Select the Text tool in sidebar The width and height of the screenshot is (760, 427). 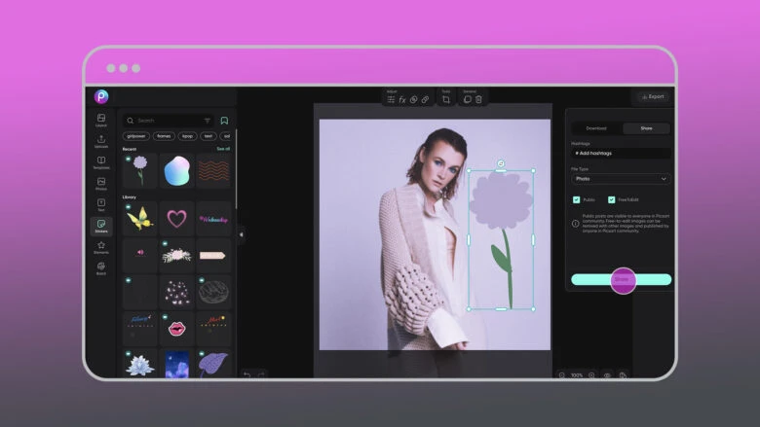[x=101, y=204]
